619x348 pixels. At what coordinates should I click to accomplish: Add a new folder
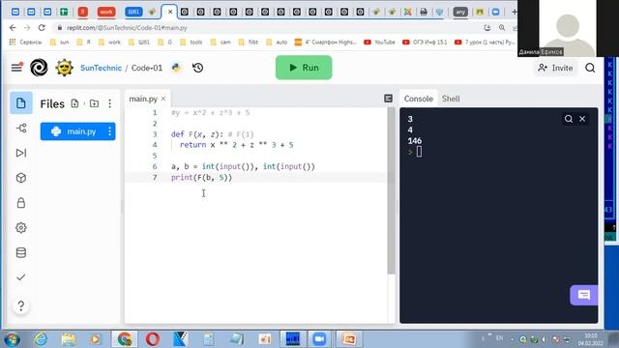coord(94,103)
